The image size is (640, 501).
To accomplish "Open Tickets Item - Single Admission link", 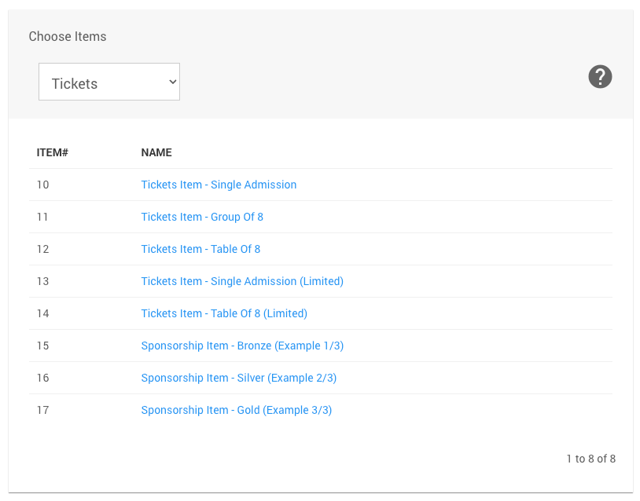I will pos(219,185).
